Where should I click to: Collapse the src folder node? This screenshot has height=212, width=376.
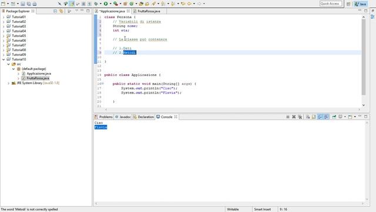pos(8,64)
